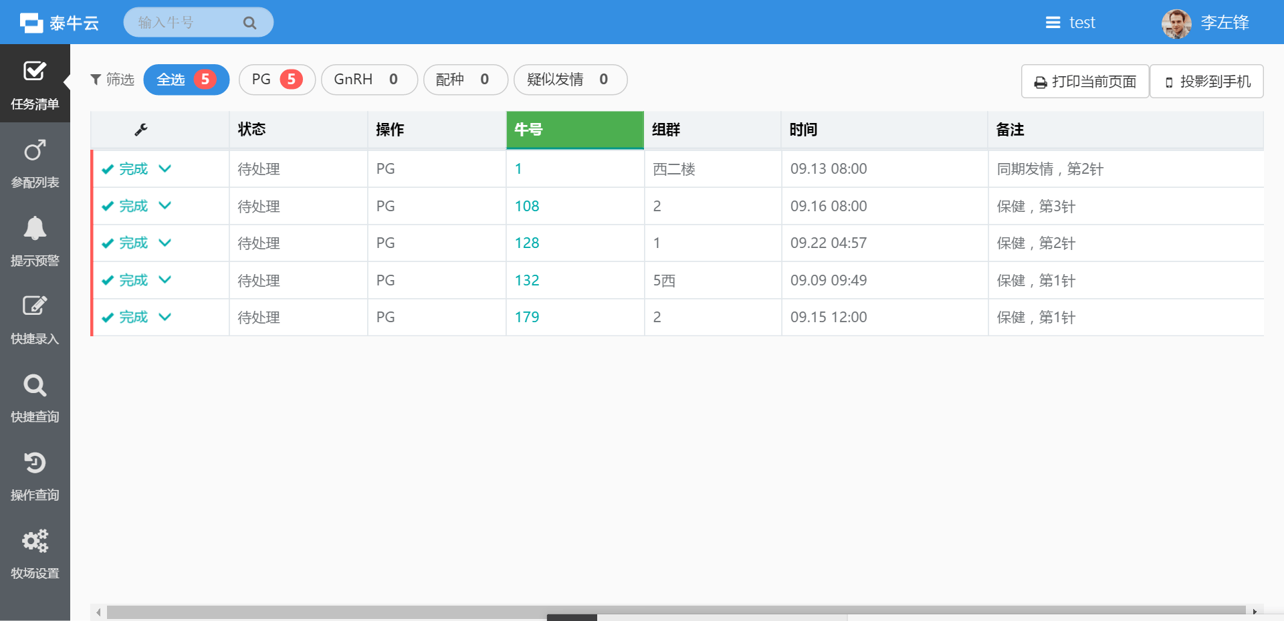Expand the dropdown arrow for cow 128 row
1284x621 pixels.
coord(165,243)
